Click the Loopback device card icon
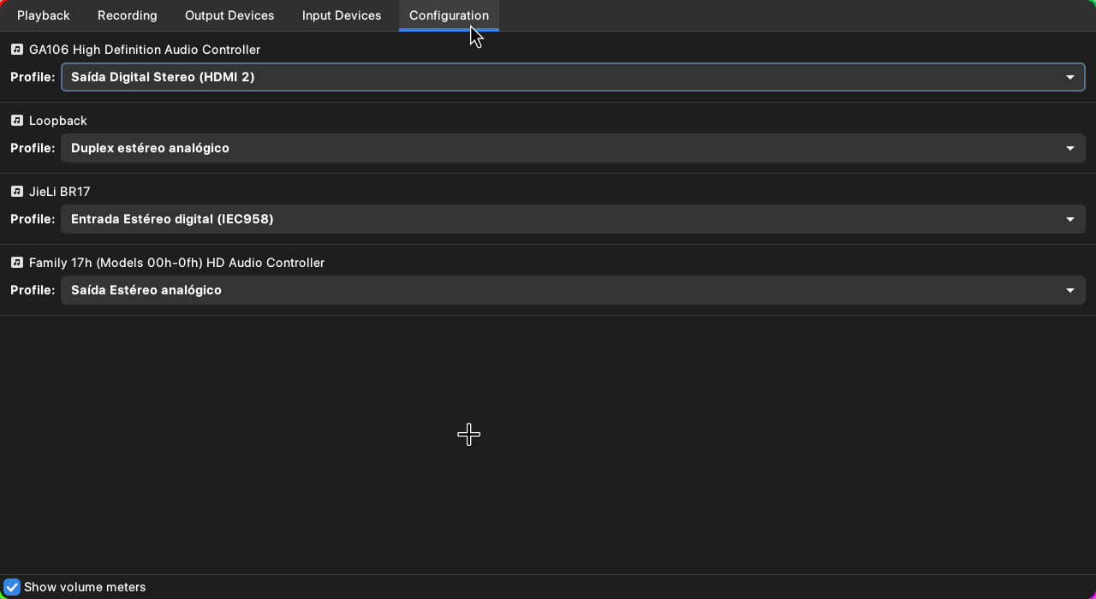The image size is (1096, 599). (16, 121)
